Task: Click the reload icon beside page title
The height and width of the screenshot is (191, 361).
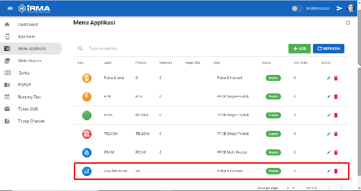Action: 348,23
